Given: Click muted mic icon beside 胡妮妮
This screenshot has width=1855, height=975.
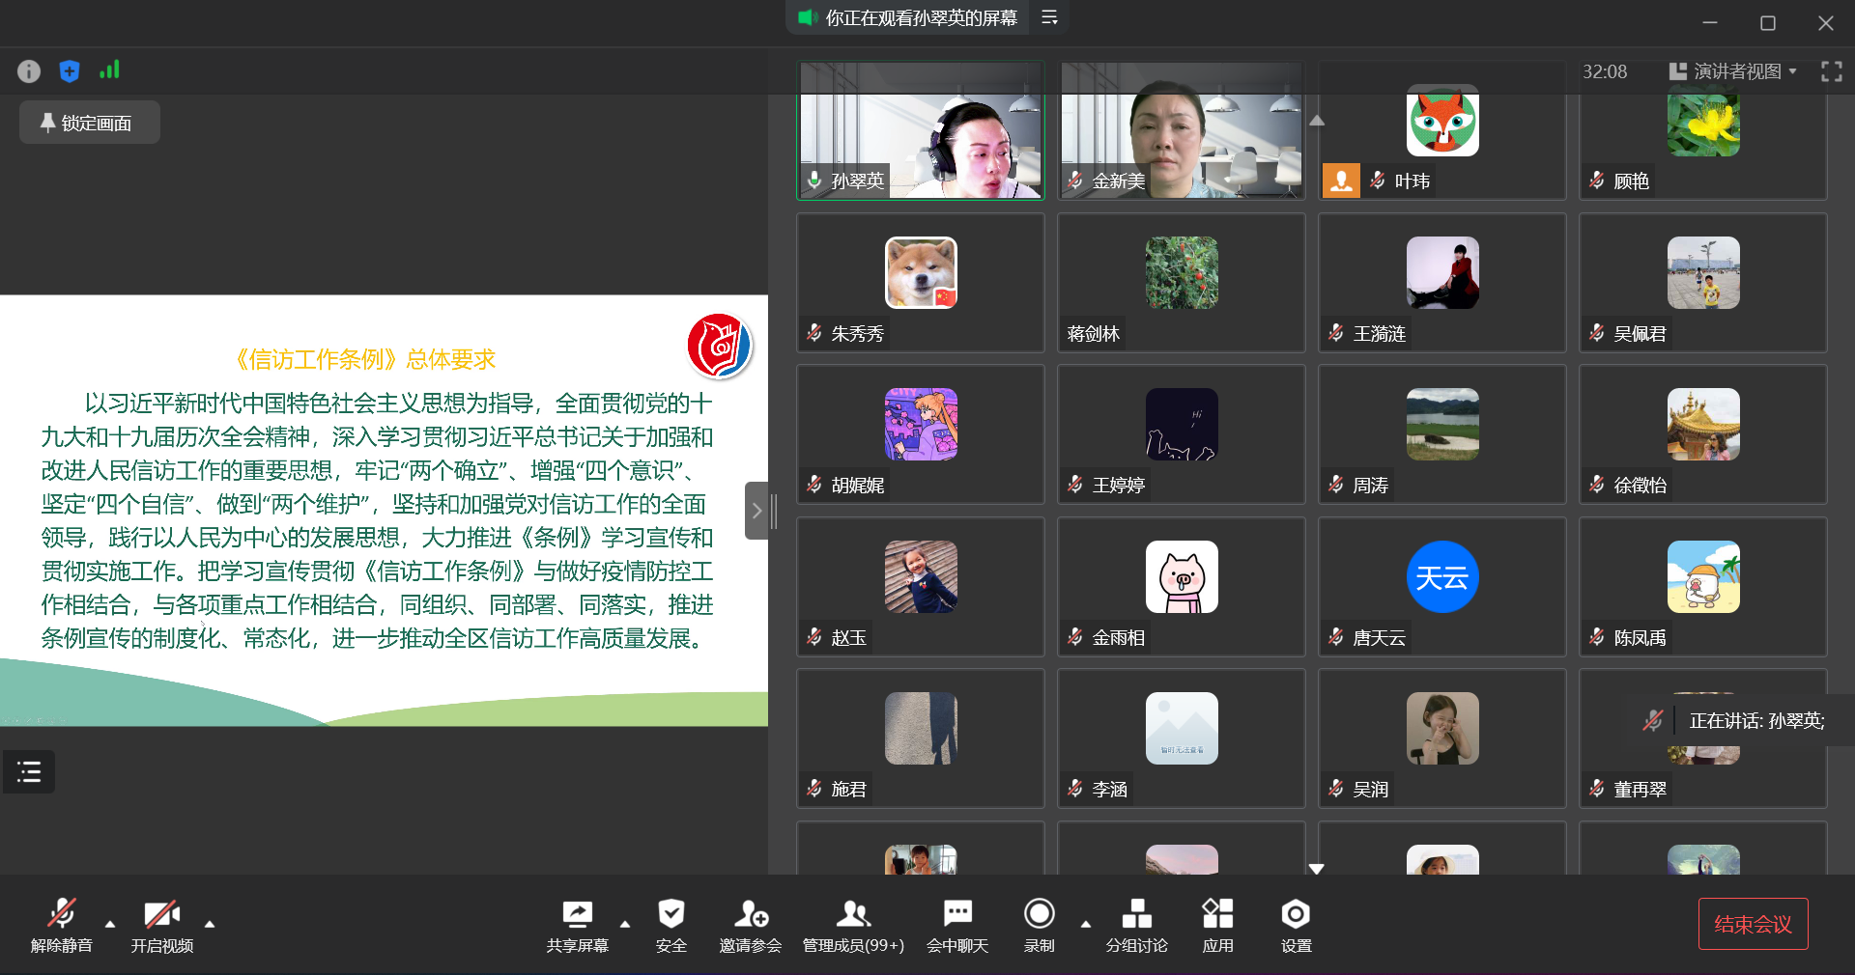Looking at the screenshot, I should (x=814, y=485).
